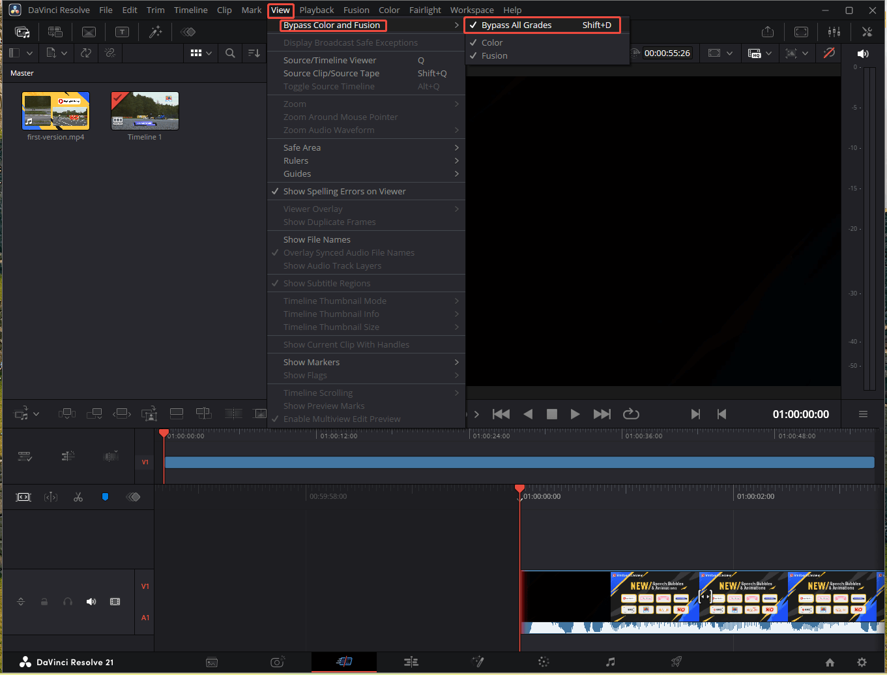Open the Fairlight music note page
The width and height of the screenshot is (887, 675).
pyautogui.click(x=610, y=662)
